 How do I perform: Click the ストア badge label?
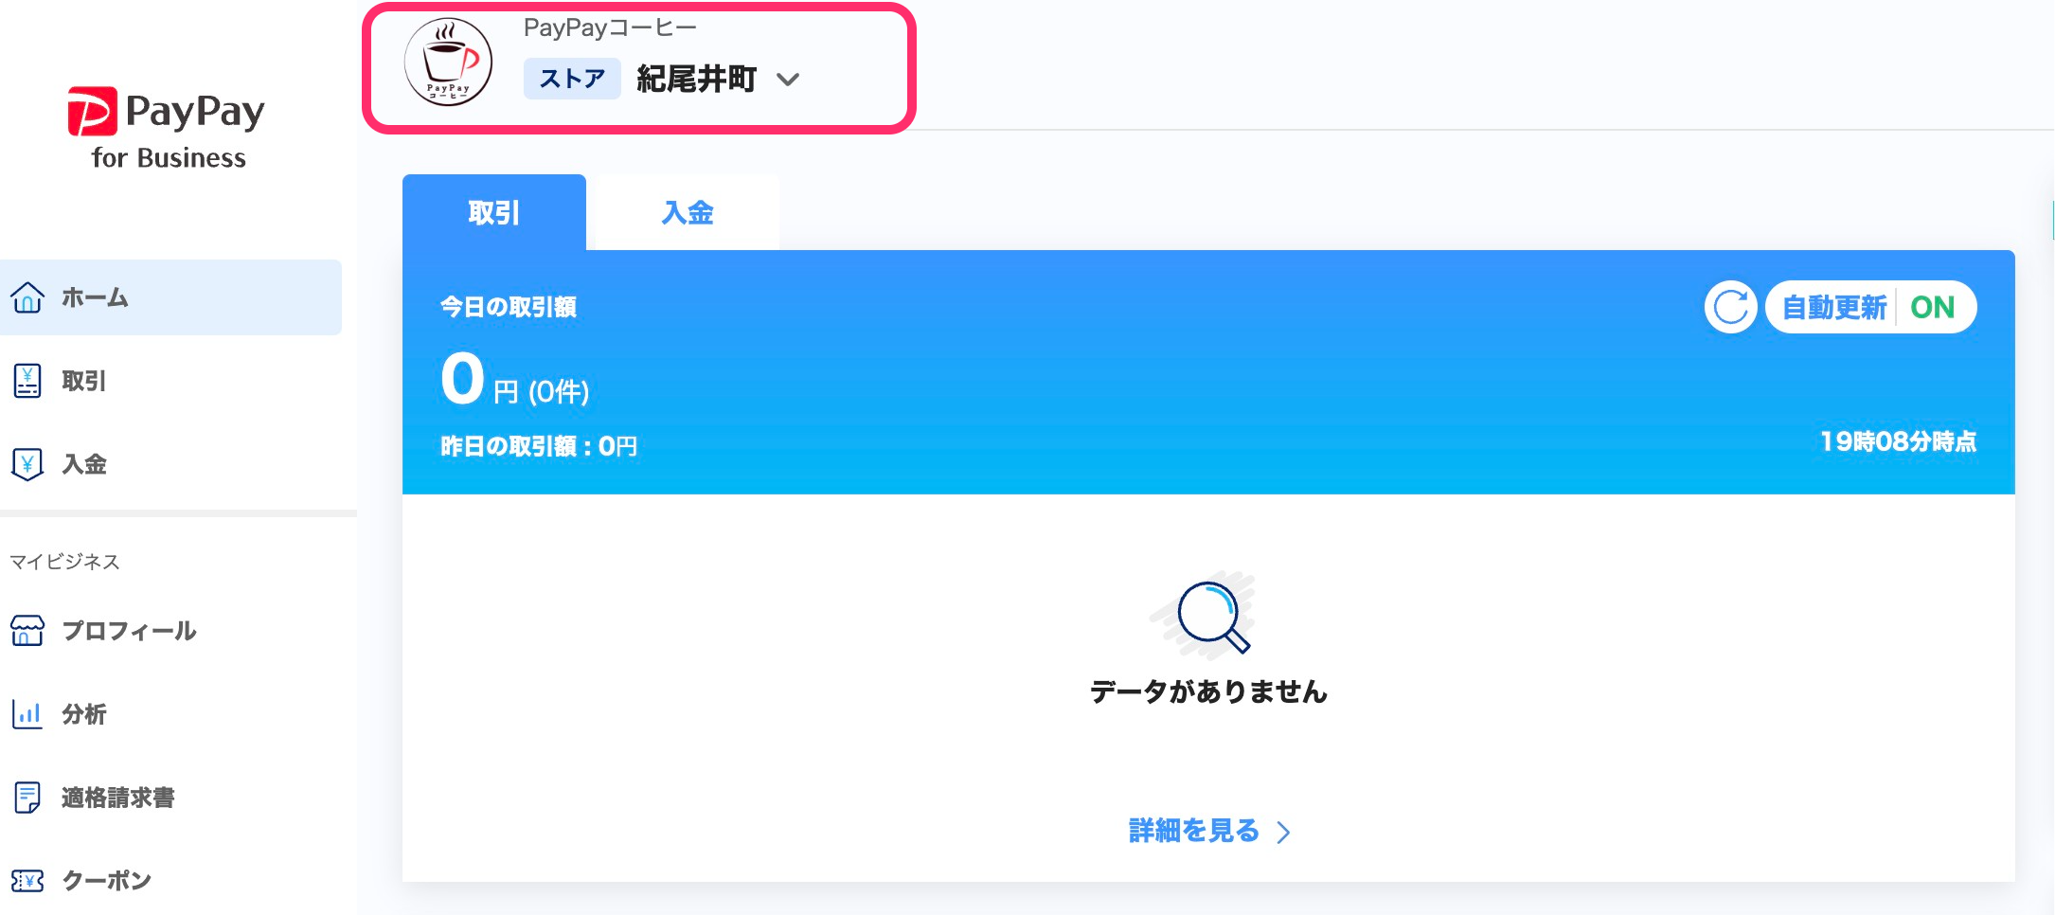[572, 79]
